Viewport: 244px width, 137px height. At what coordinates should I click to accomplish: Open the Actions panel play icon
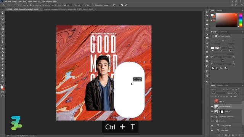[207, 15]
